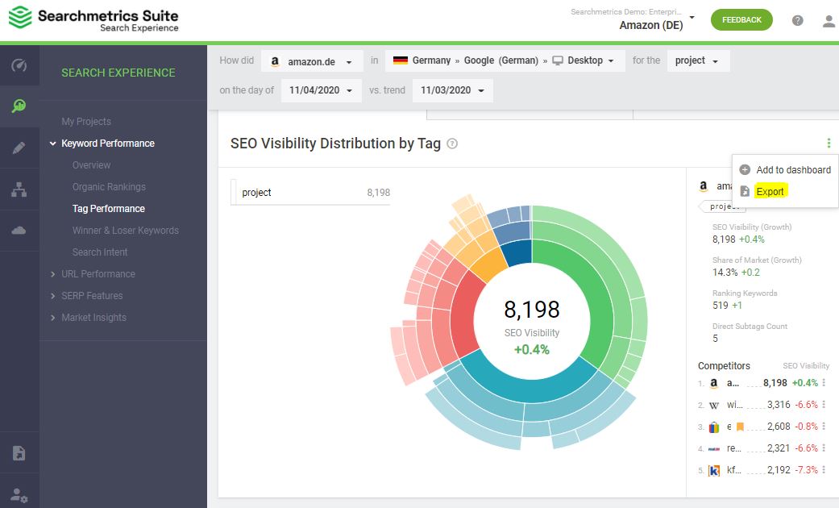Click the project row with 8,198
The width and height of the screenshot is (839, 508).
311,192
